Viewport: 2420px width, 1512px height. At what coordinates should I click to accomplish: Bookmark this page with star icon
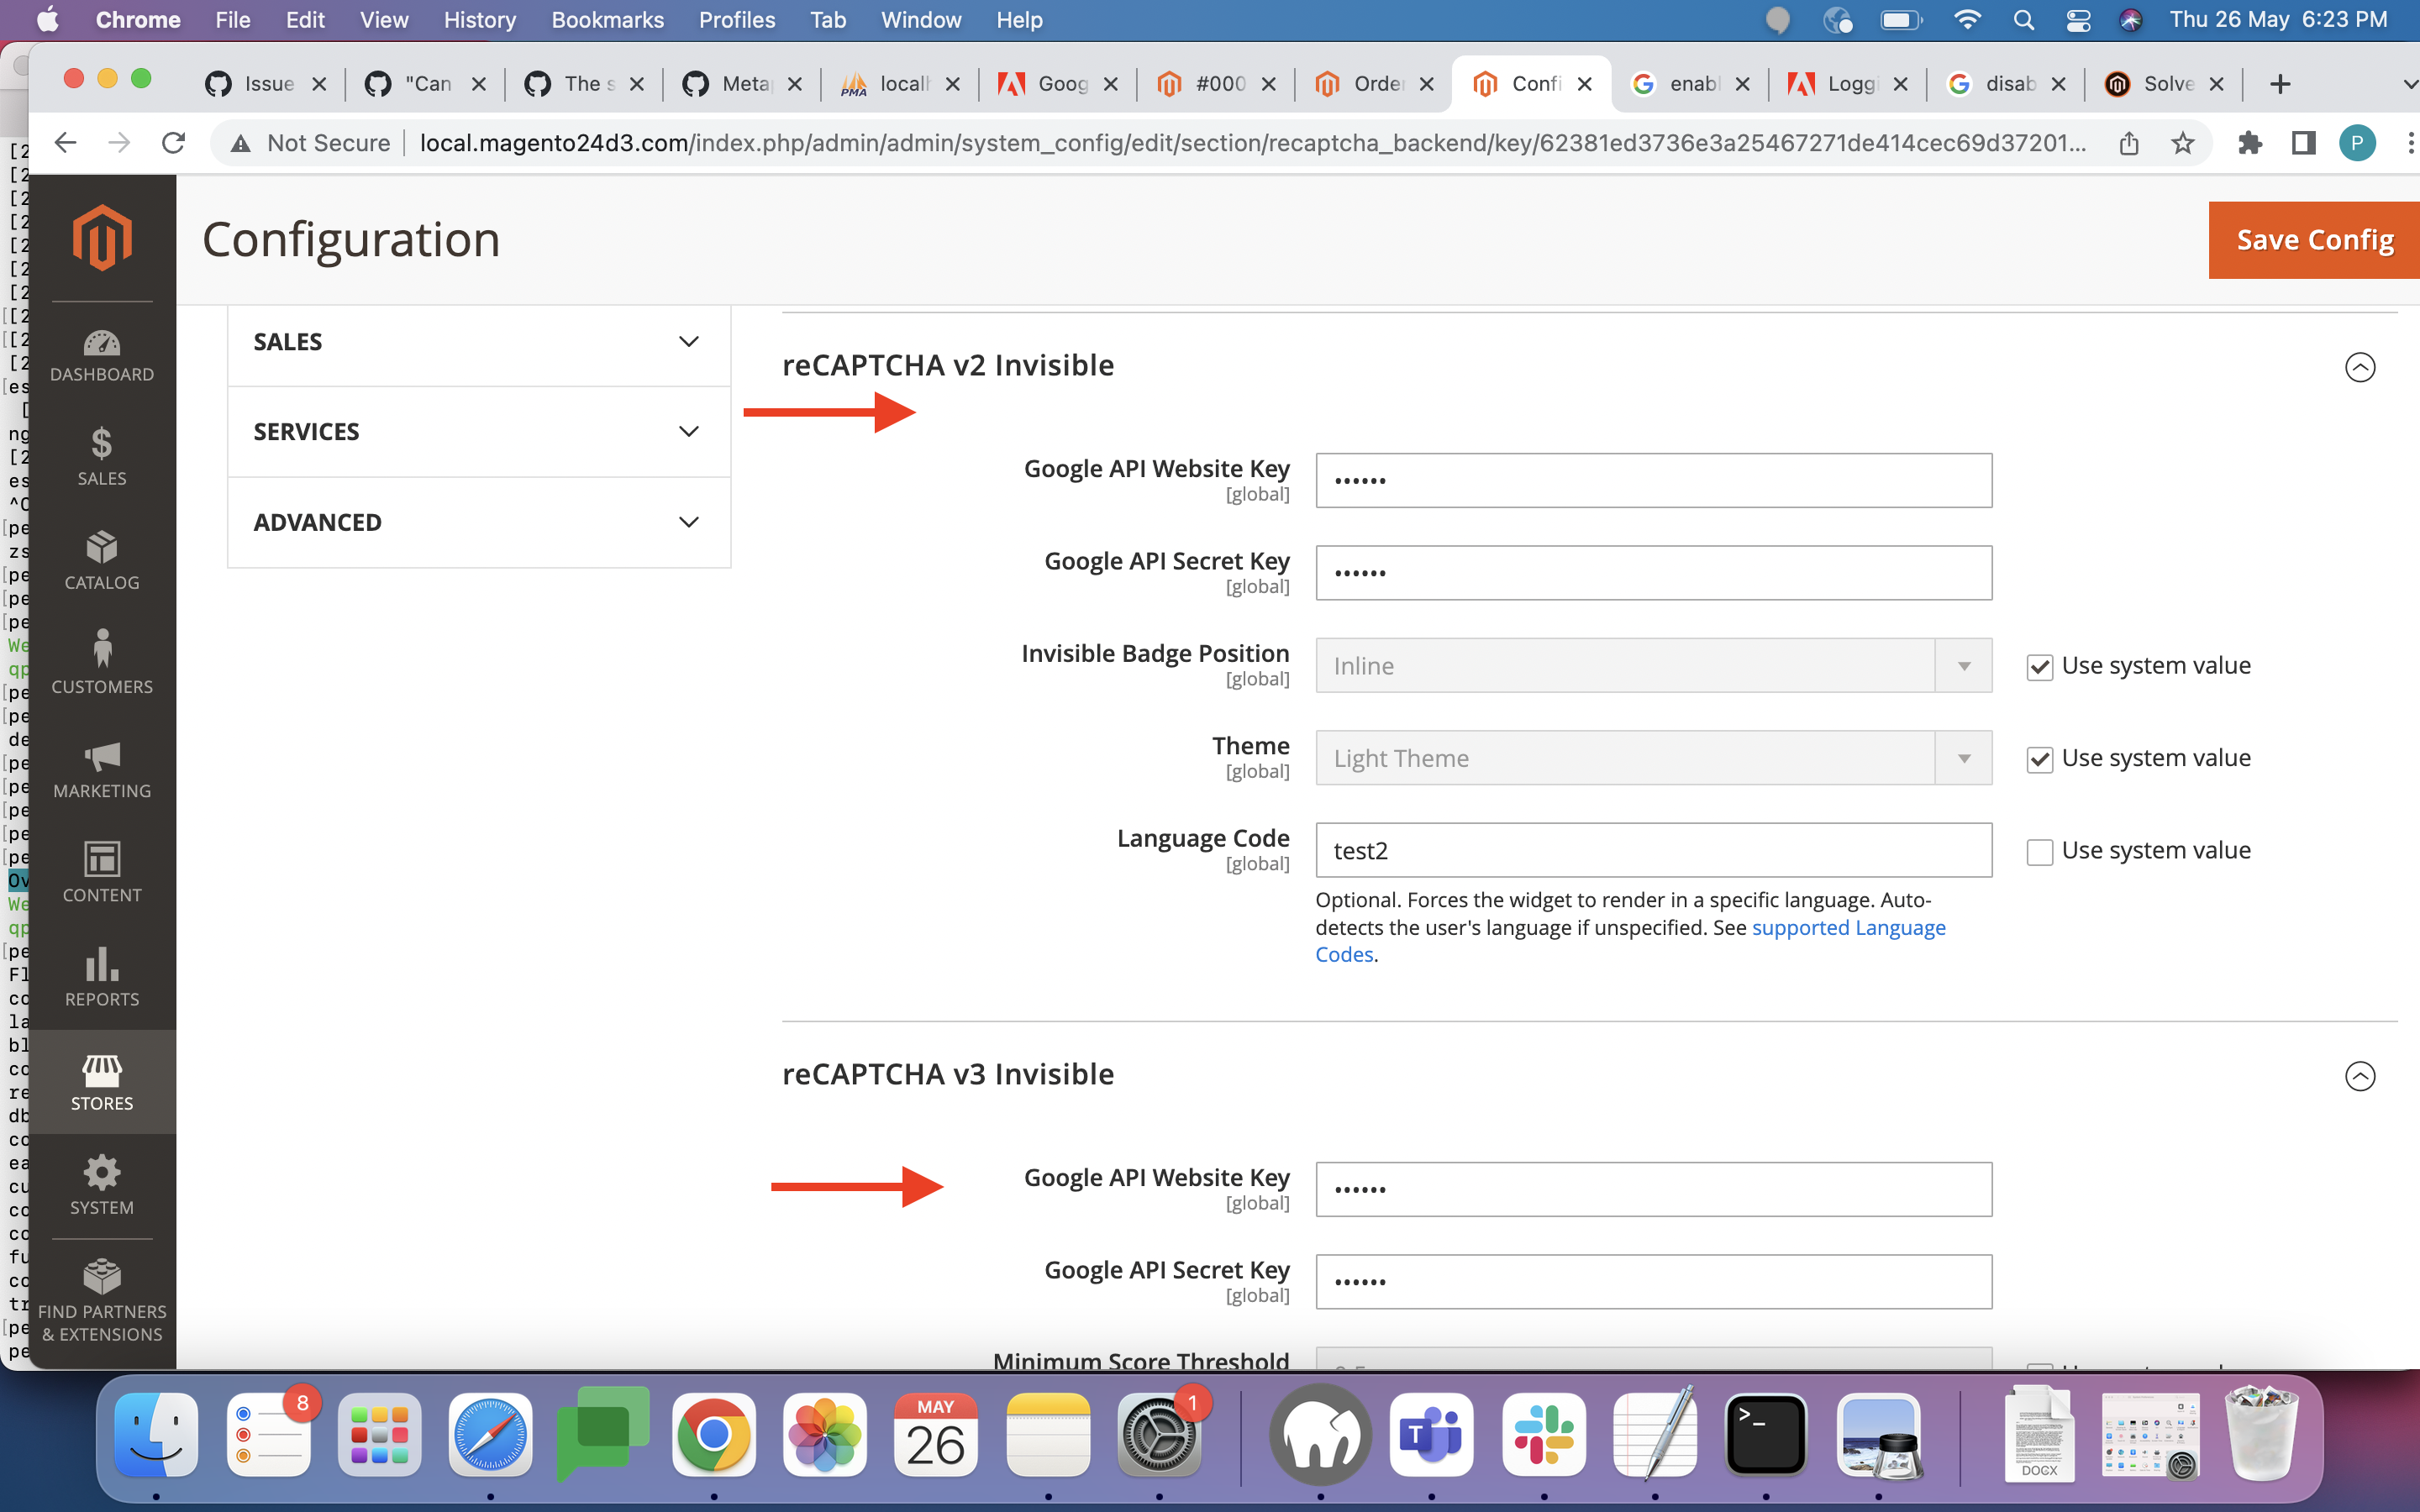tap(2183, 143)
